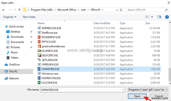Viewport: 171px width, 101px height.
Task: Select the protocolhandler.exe Office icon
Action: (x=39, y=46)
